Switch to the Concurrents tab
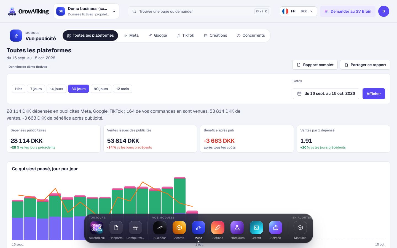Image resolution: width=397 pixels, height=248 pixels. pyautogui.click(x=251, y=36)
